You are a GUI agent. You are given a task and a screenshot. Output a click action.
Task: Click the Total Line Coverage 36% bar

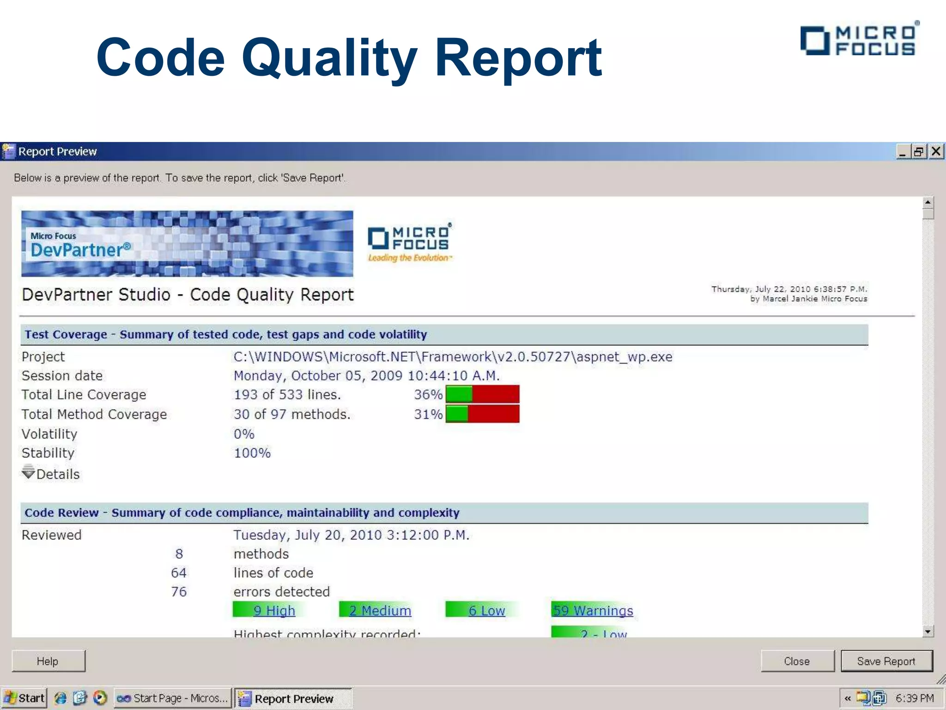tap(482, 394)
